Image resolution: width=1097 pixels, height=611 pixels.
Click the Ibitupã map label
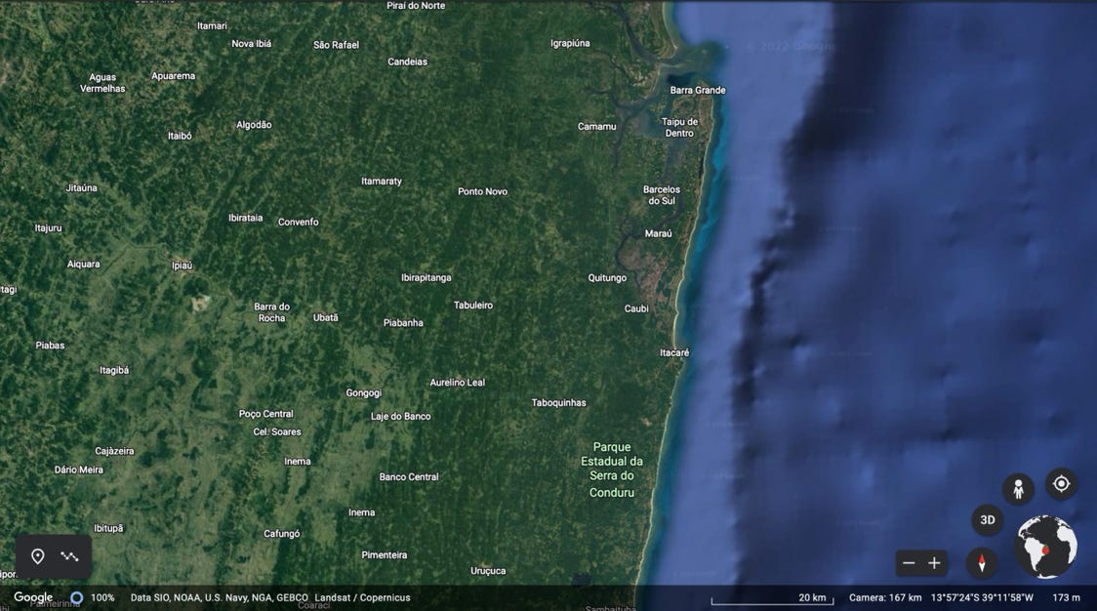108,528
